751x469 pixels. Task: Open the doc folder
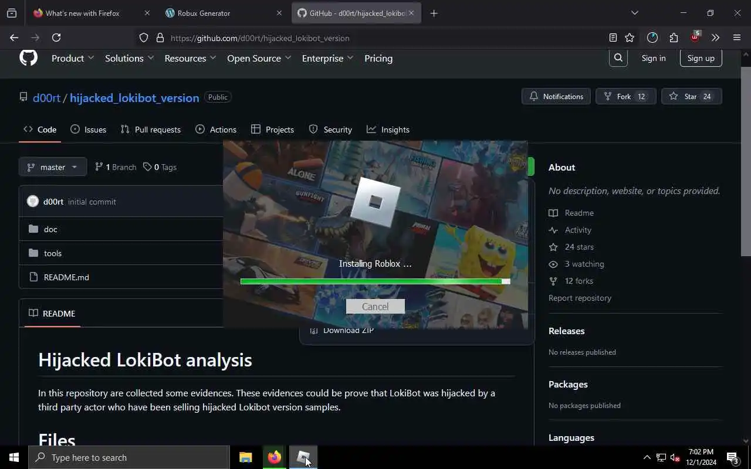(x=50, y=229)
